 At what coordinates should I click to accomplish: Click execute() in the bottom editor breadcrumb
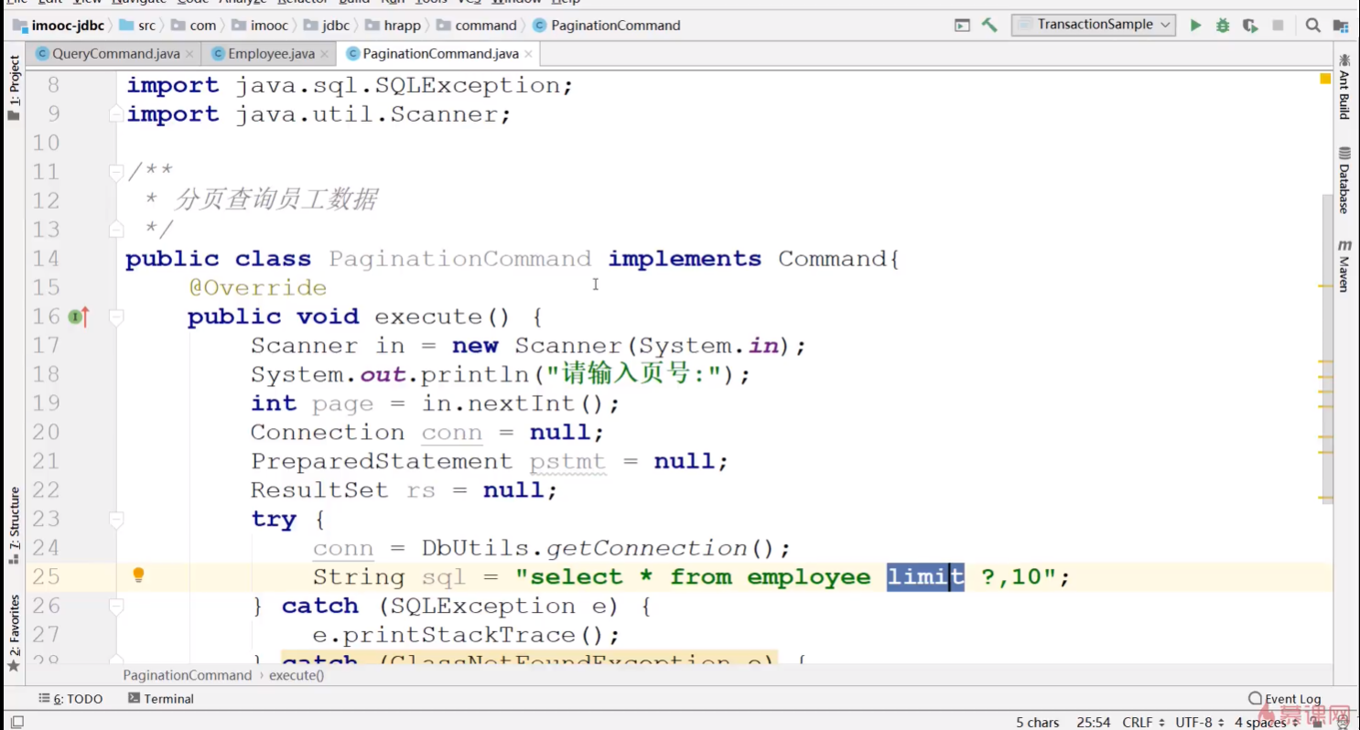(297, 675)
